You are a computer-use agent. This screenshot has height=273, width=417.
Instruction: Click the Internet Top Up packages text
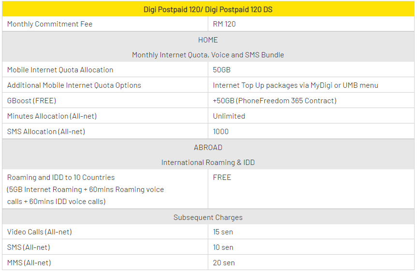click(x=295, y=85)
